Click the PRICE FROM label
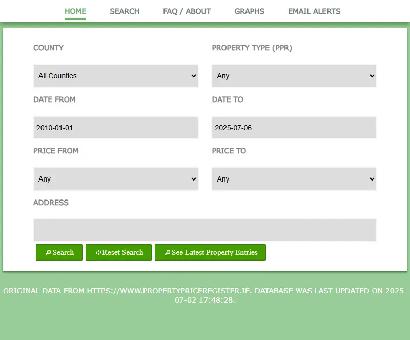410x340 pixels. [56, 151]
